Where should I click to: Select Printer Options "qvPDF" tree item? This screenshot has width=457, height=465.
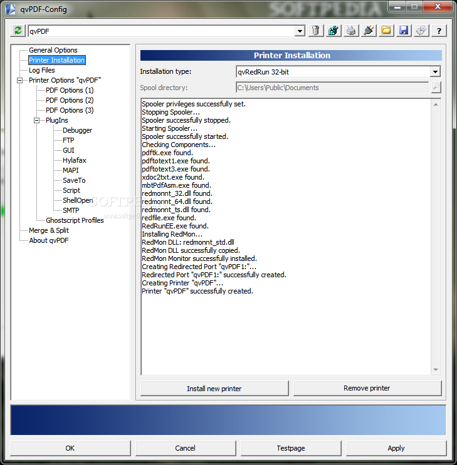[x=65, y=80]
